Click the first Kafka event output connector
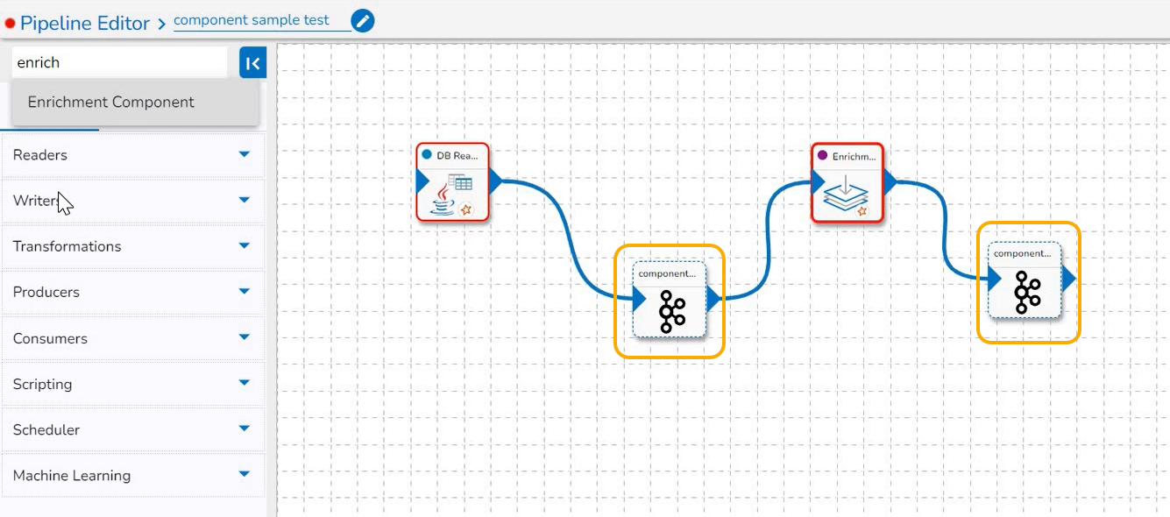 [x=713, y=299]
